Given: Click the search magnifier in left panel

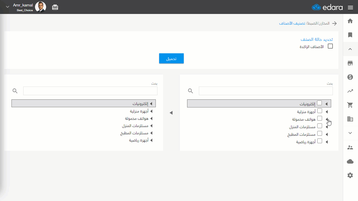Looking at the screenshot, I should coord(15,91).
